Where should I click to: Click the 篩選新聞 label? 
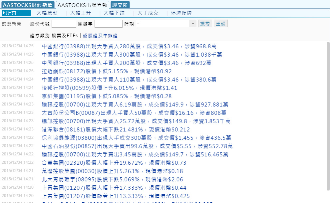pos(12,24)
